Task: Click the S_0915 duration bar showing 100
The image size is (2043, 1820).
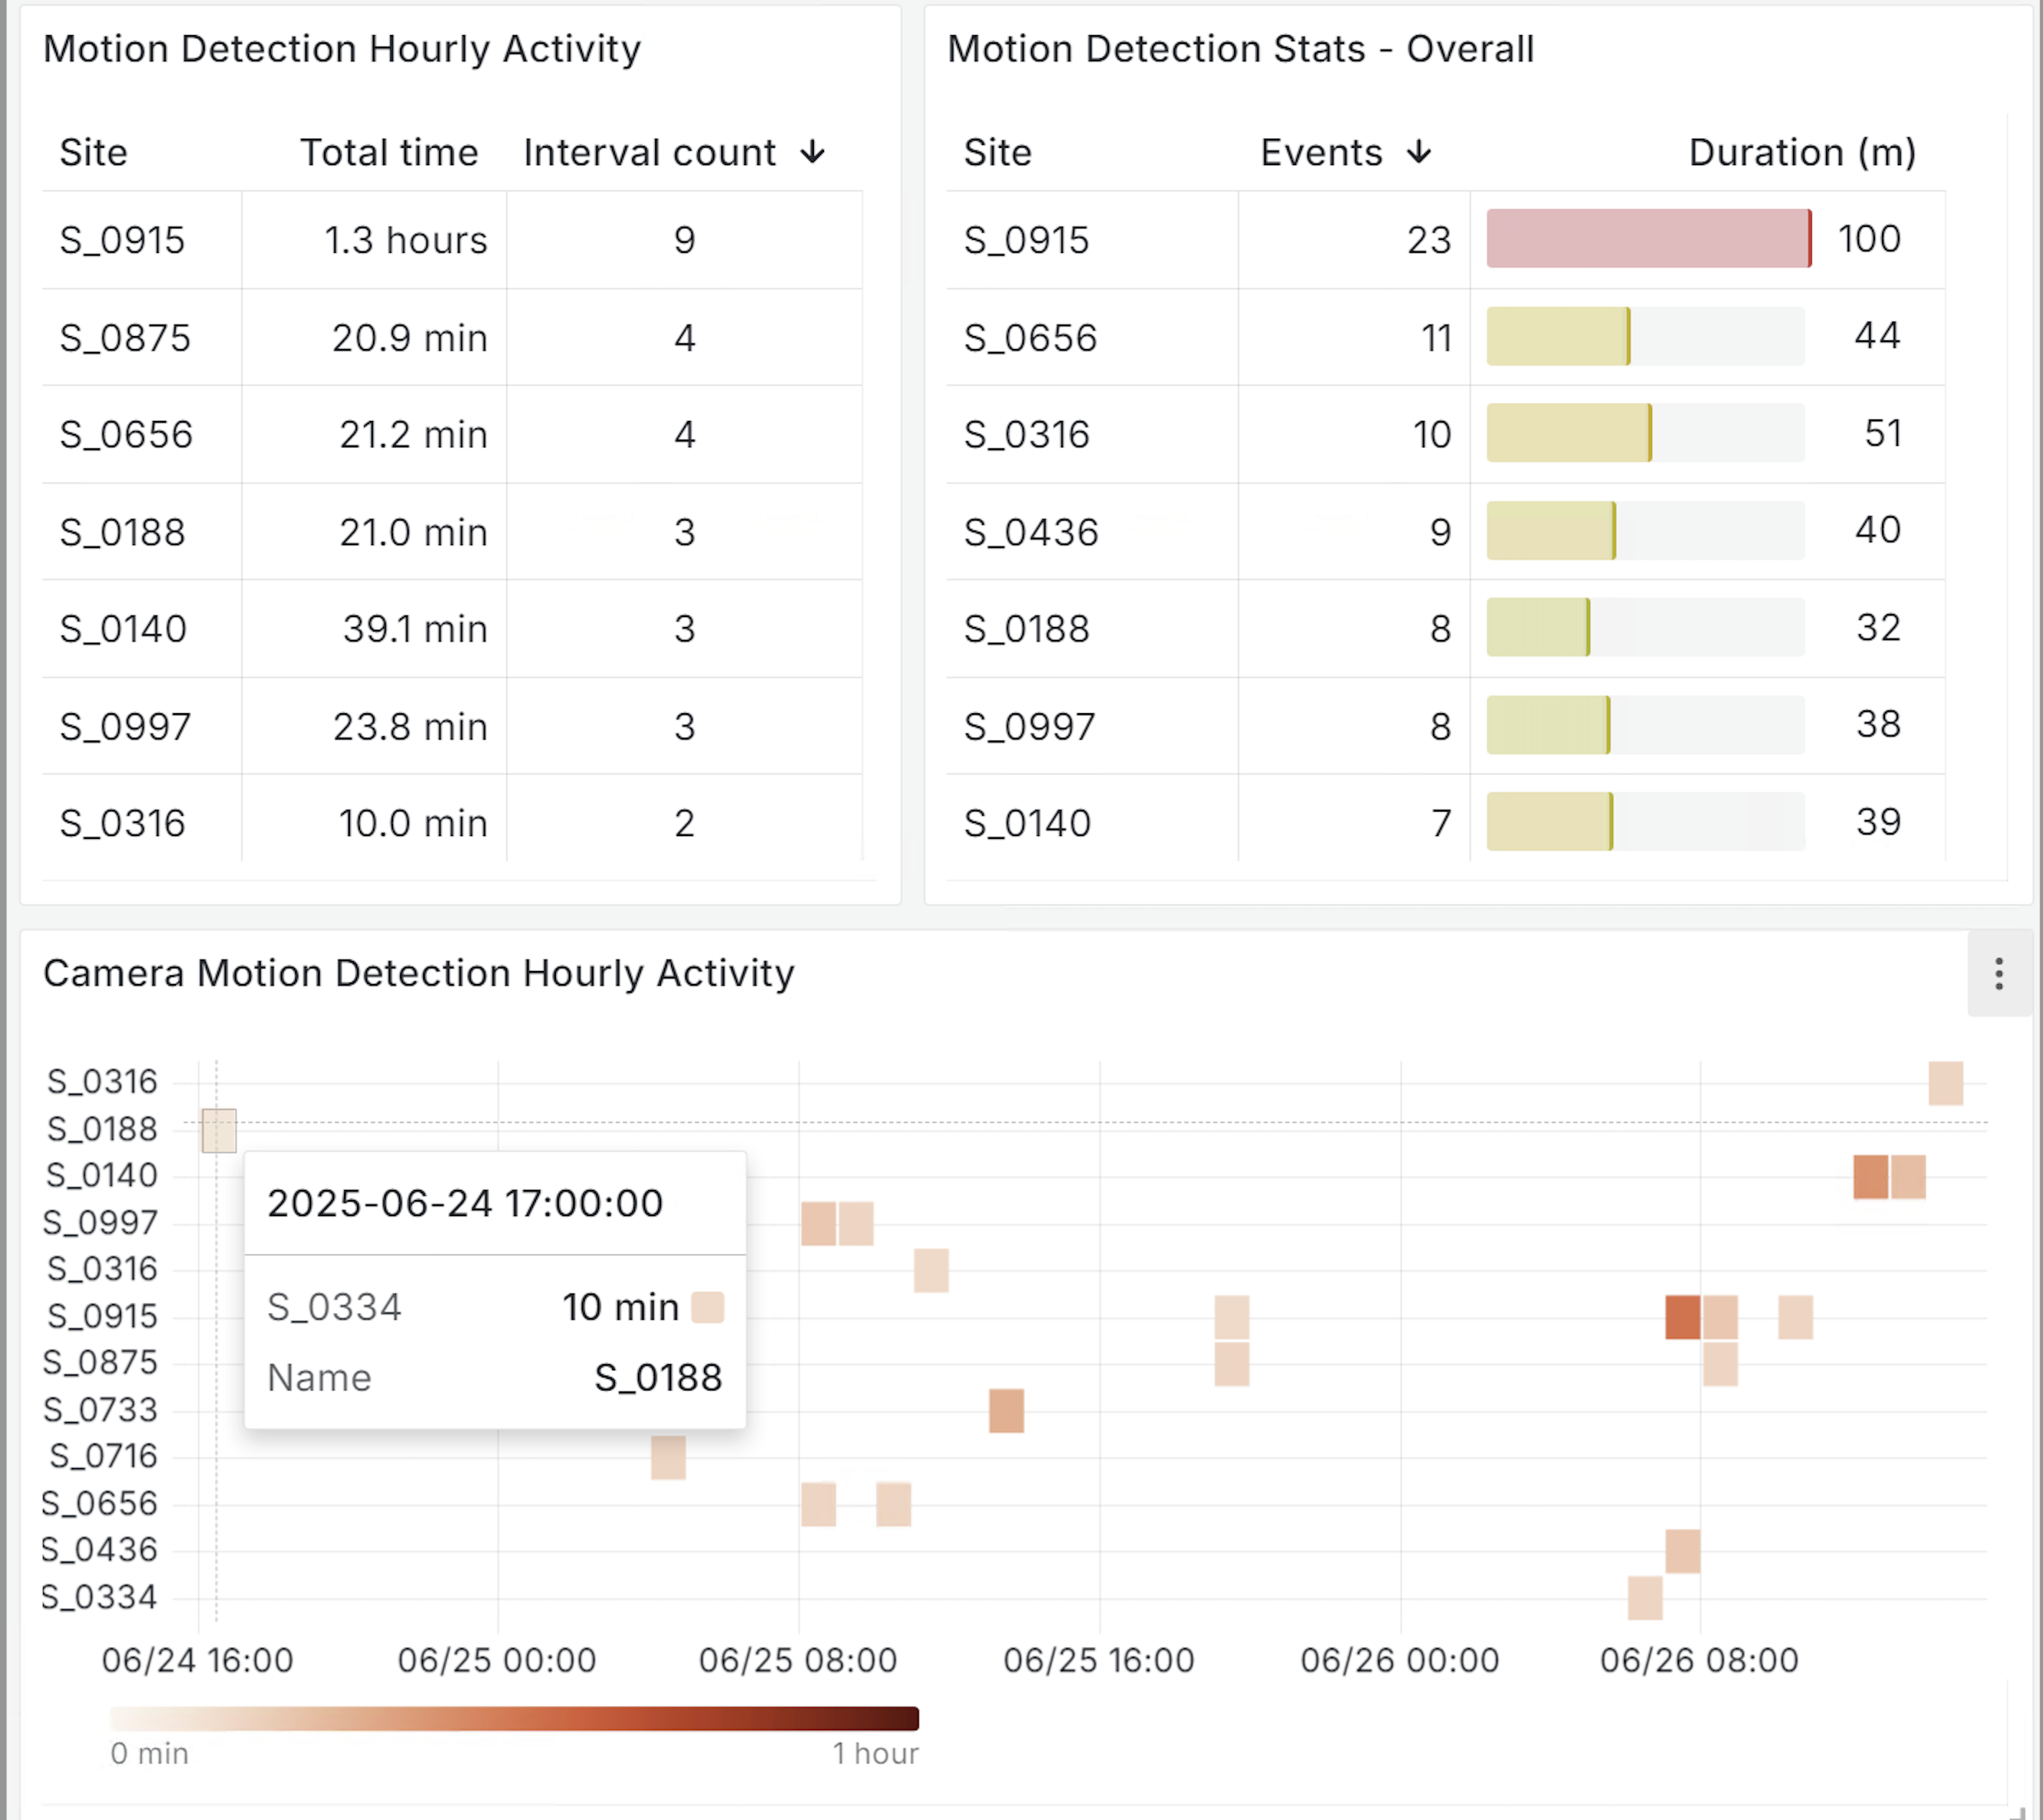Action: pos(1649,238)
